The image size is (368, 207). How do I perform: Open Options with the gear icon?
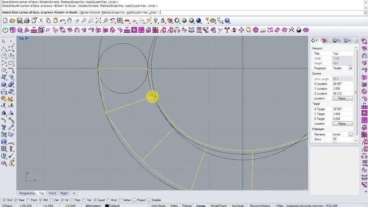[213, 21]
